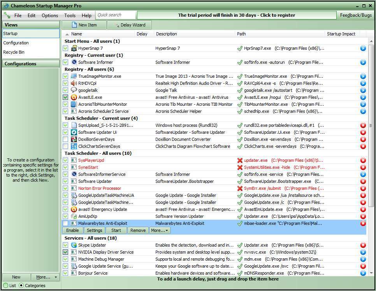
Task: Click the blue startup impact icon for googletalk
Action: pyautogui.click(x=363, y=90)
